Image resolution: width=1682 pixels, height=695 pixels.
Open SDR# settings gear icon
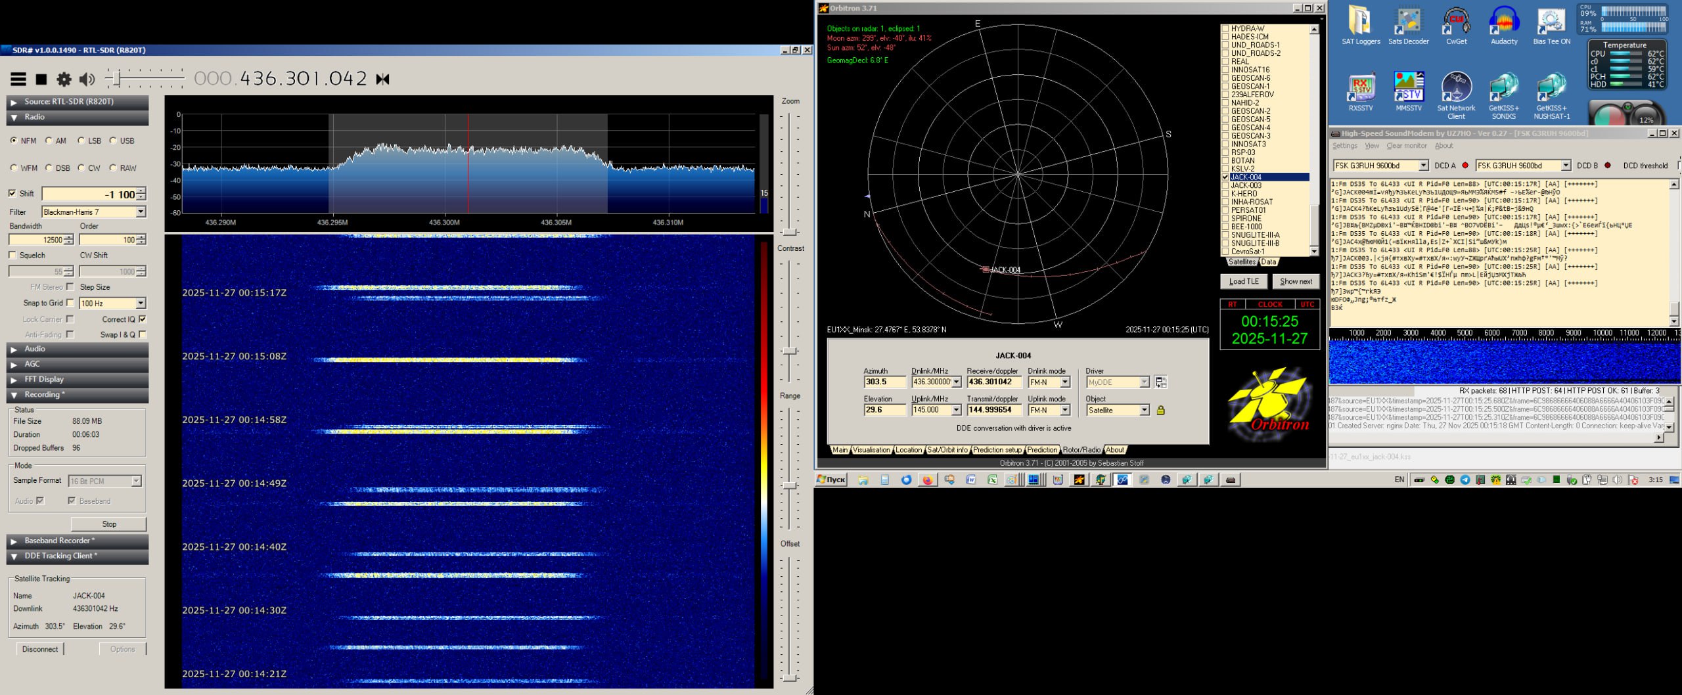click(64, 79)
